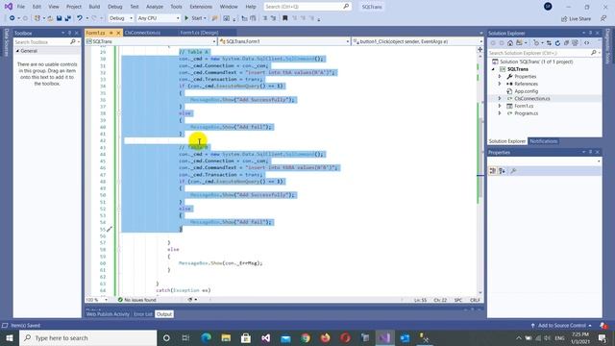Switch to the Notifications tab
The width and height of the screenshot is (615, 346).
[x=543, y=141]
